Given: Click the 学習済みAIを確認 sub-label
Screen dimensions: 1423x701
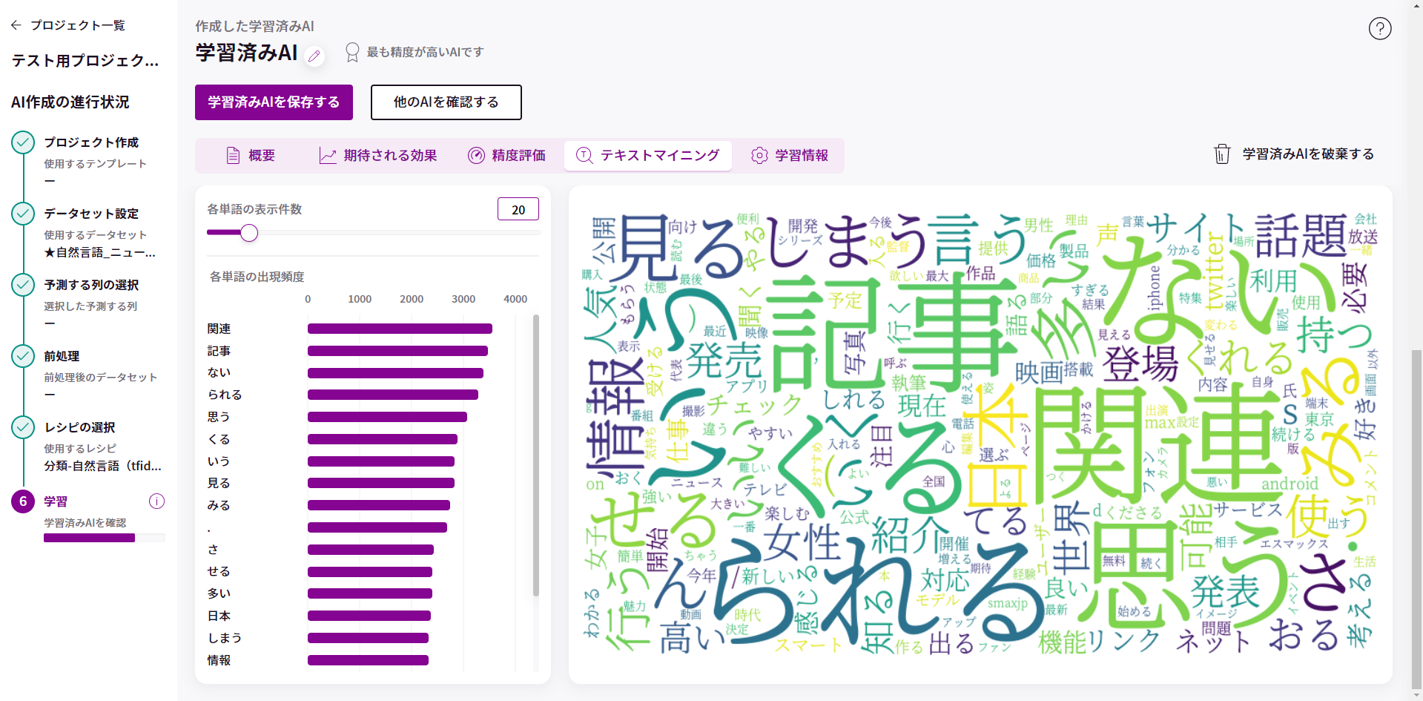Looking at the screenshot, I should click(85, 523).
